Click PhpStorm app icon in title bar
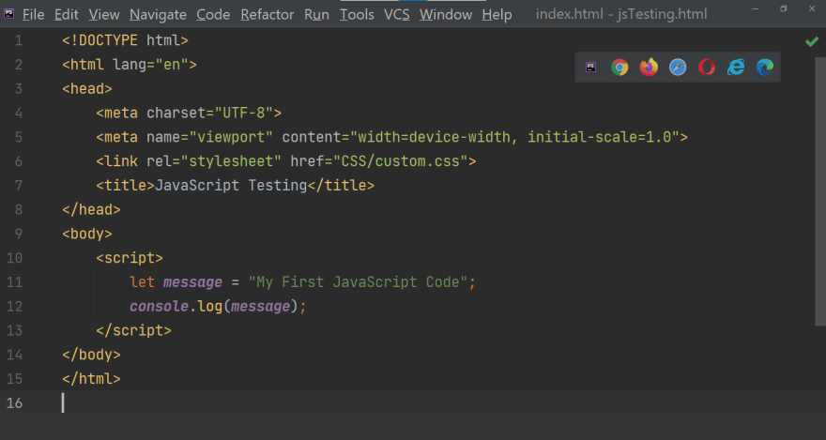 (x=9, y=14)
